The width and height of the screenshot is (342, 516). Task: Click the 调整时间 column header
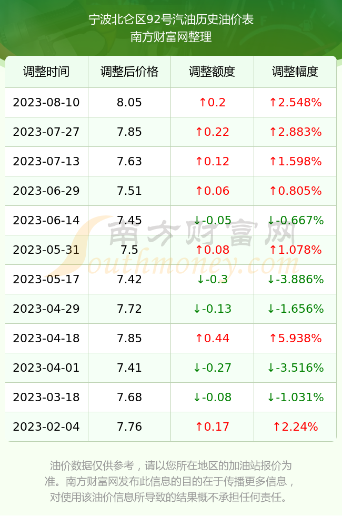click(x=46, y=72)
